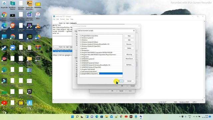
Task: Select C:\Program Files\dotnet path entry
Action: click(x=101, y=69)
